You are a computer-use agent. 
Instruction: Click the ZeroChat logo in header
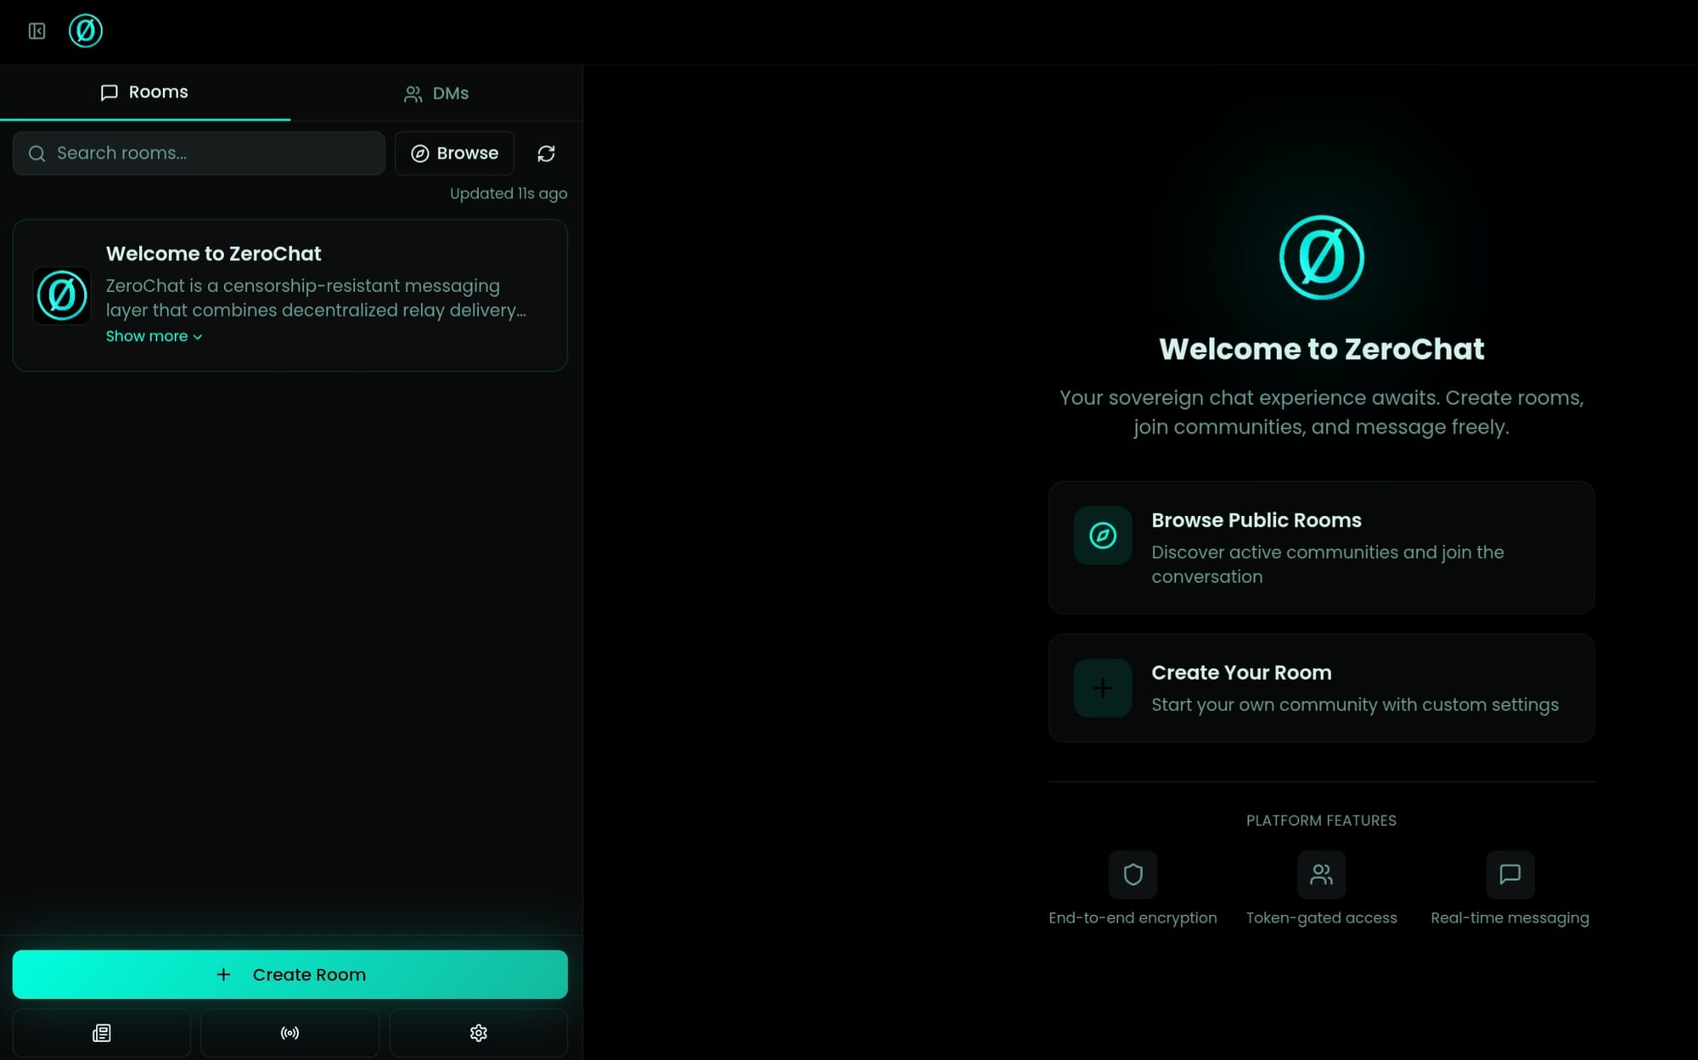coord(86,31)
